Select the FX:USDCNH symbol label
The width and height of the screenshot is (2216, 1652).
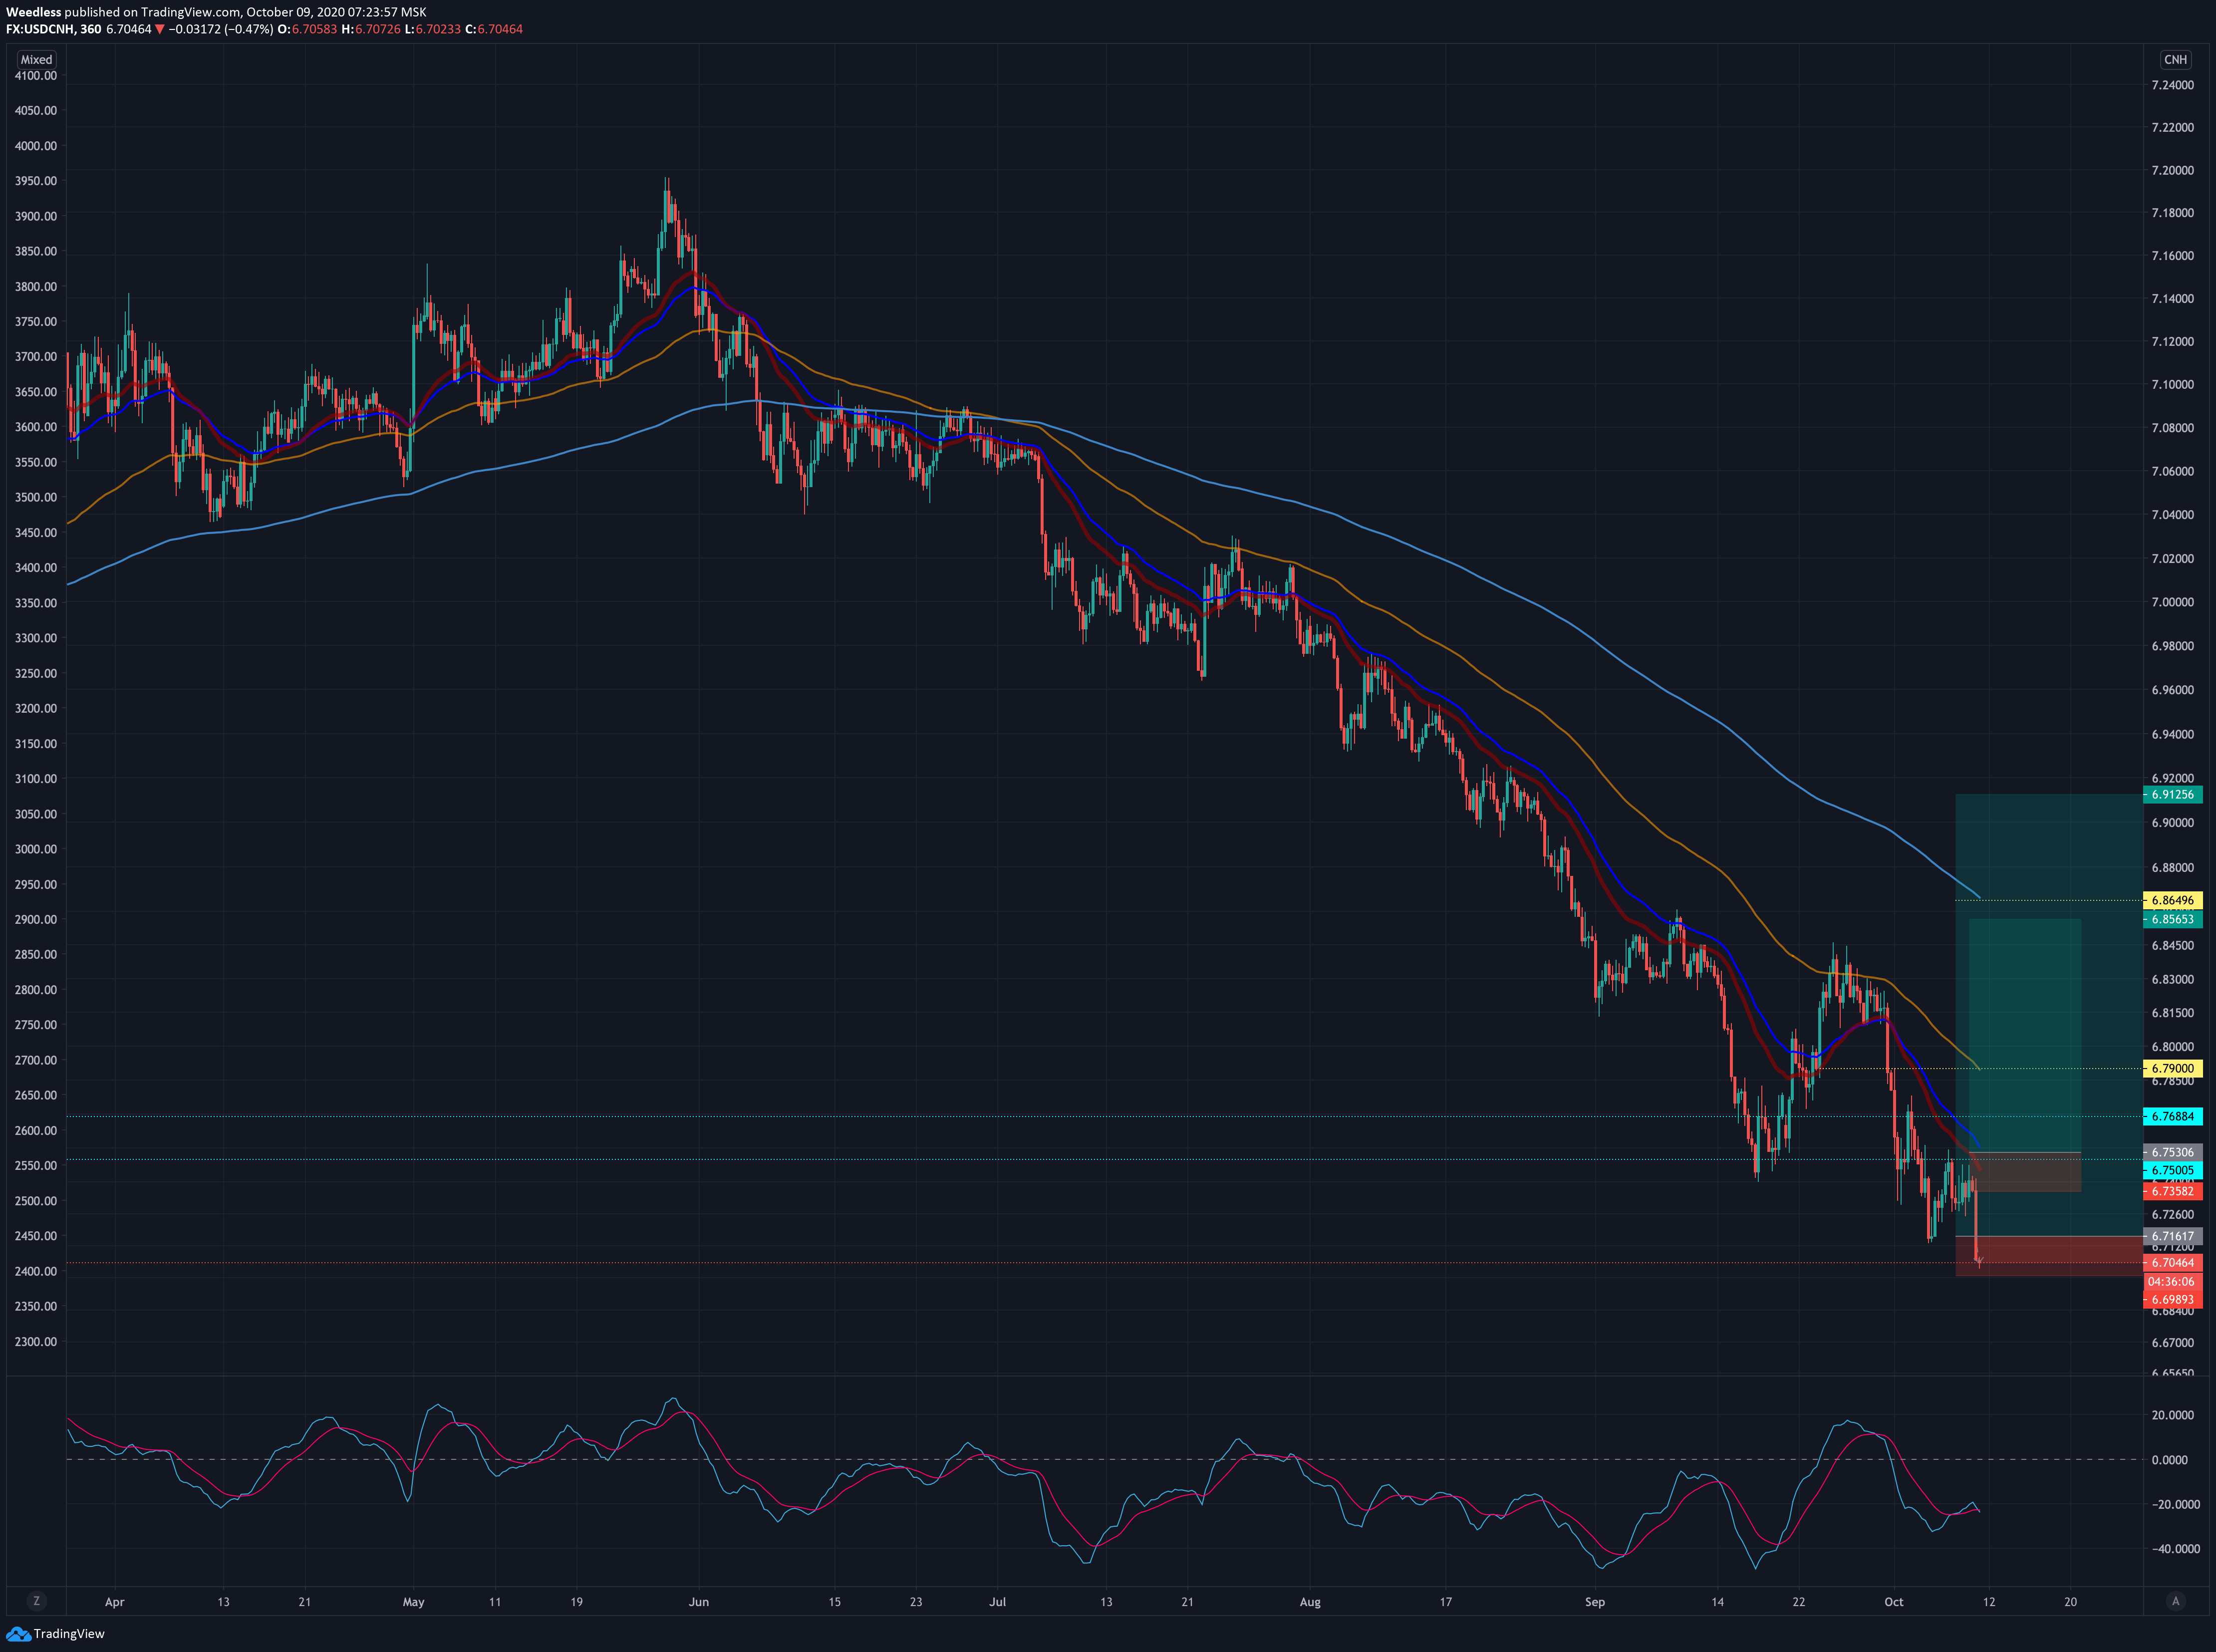[x=40, y=29]
